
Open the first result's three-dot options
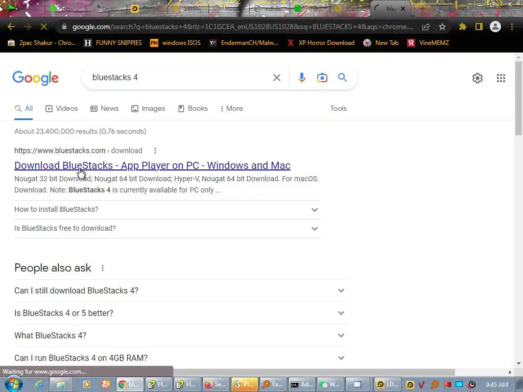pyautogui.click(x=155, y=151)
